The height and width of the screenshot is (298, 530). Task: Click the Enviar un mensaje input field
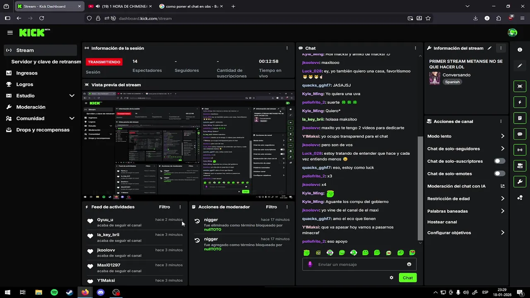coord(359,264)
